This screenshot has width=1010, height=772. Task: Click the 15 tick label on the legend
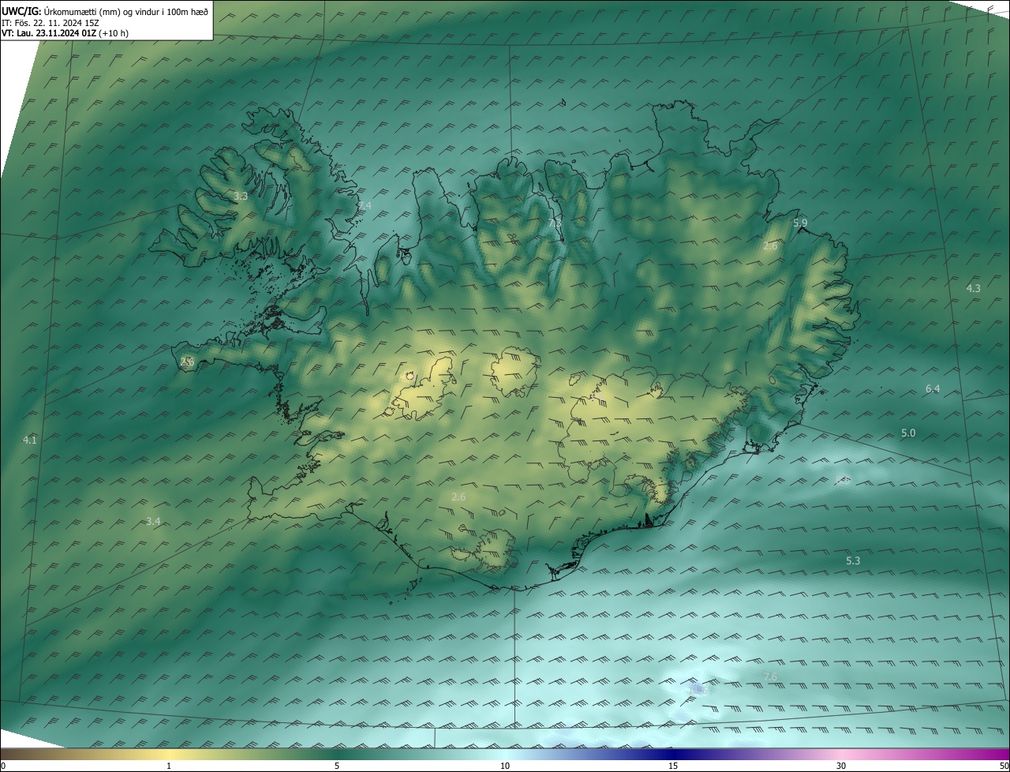tap(673, 766)
